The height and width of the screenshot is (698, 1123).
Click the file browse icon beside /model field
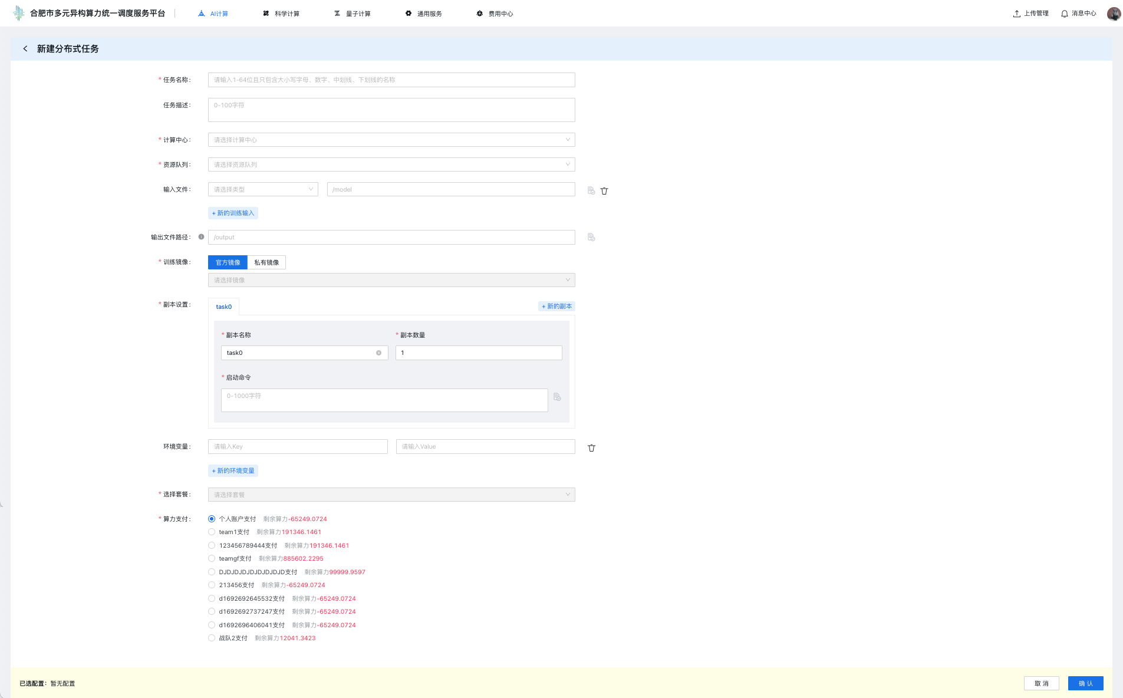coord(591,190)
